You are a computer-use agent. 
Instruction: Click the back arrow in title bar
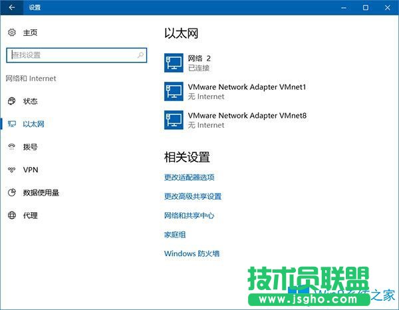point(12,7)
